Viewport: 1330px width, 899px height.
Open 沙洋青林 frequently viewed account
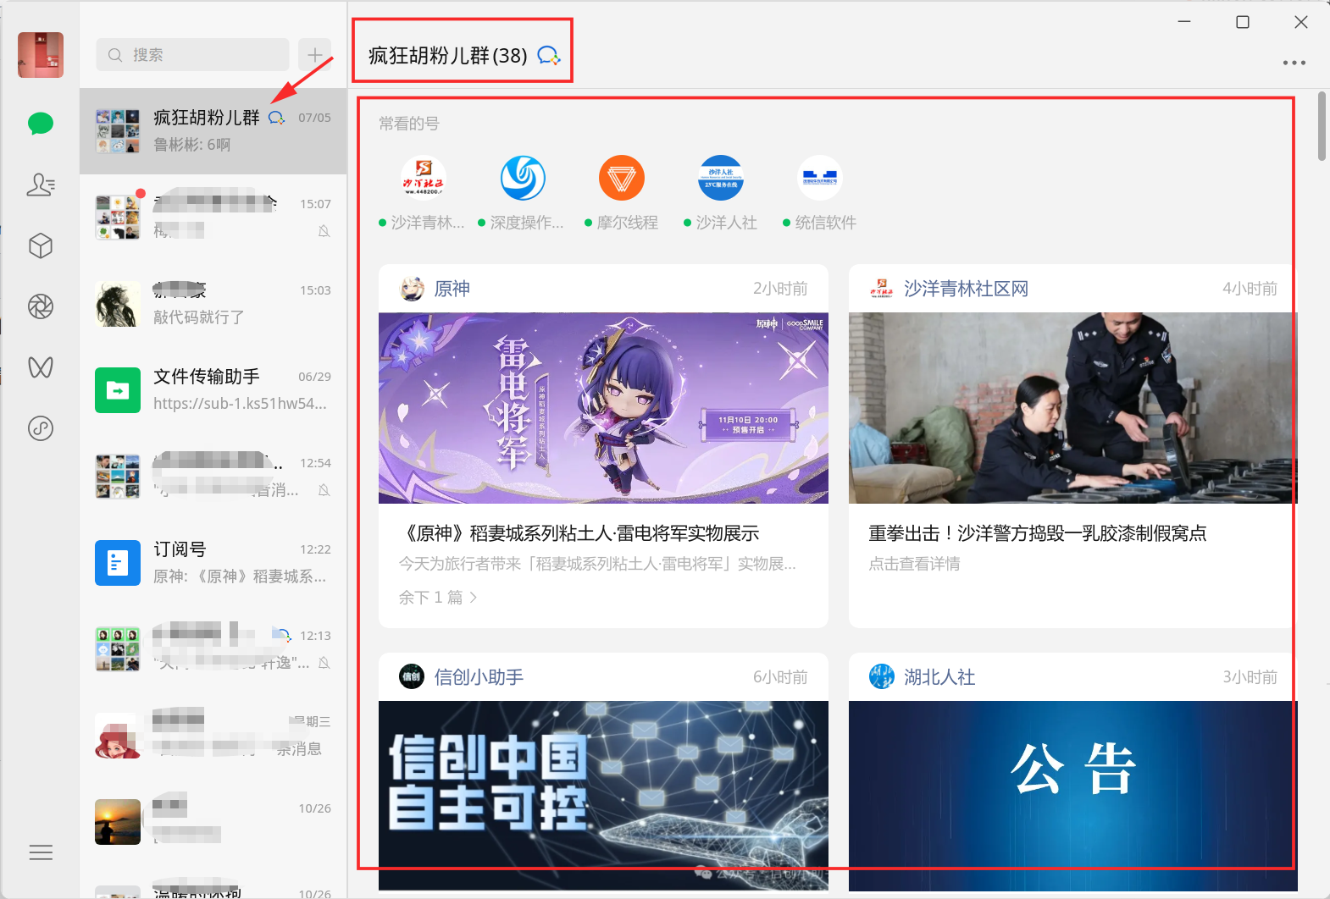[x=423, y=193]
